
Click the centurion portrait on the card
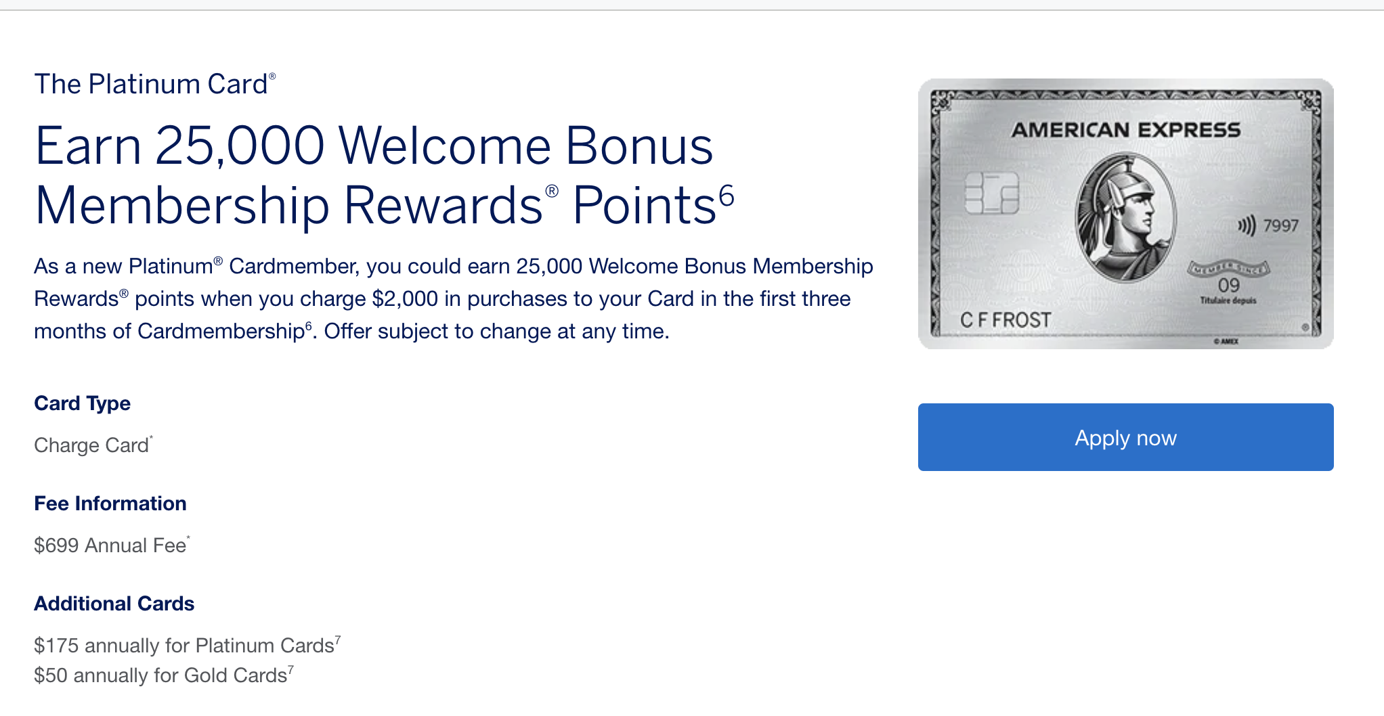(1126, 218)
